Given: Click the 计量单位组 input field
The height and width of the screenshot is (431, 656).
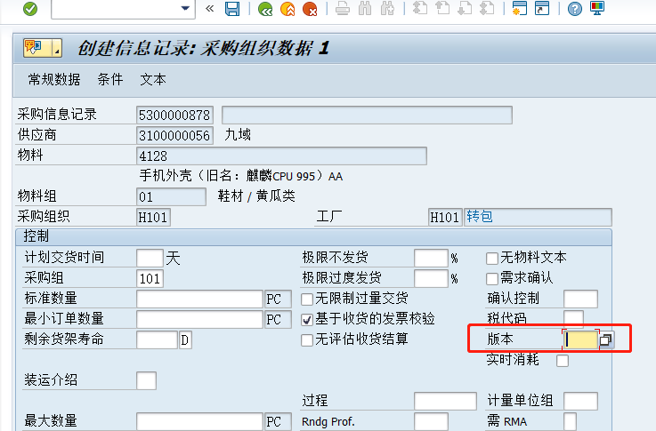Looking at the screenshot, I should [580, 402].
